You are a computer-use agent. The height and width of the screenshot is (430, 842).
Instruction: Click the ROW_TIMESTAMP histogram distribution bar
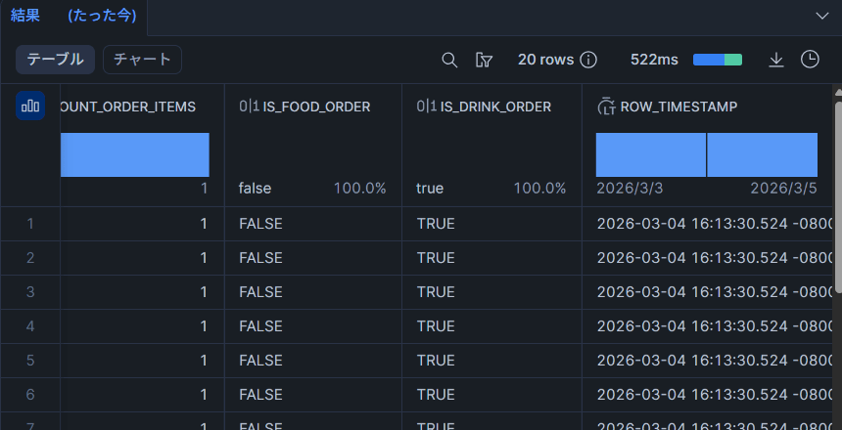click(706, 154)
